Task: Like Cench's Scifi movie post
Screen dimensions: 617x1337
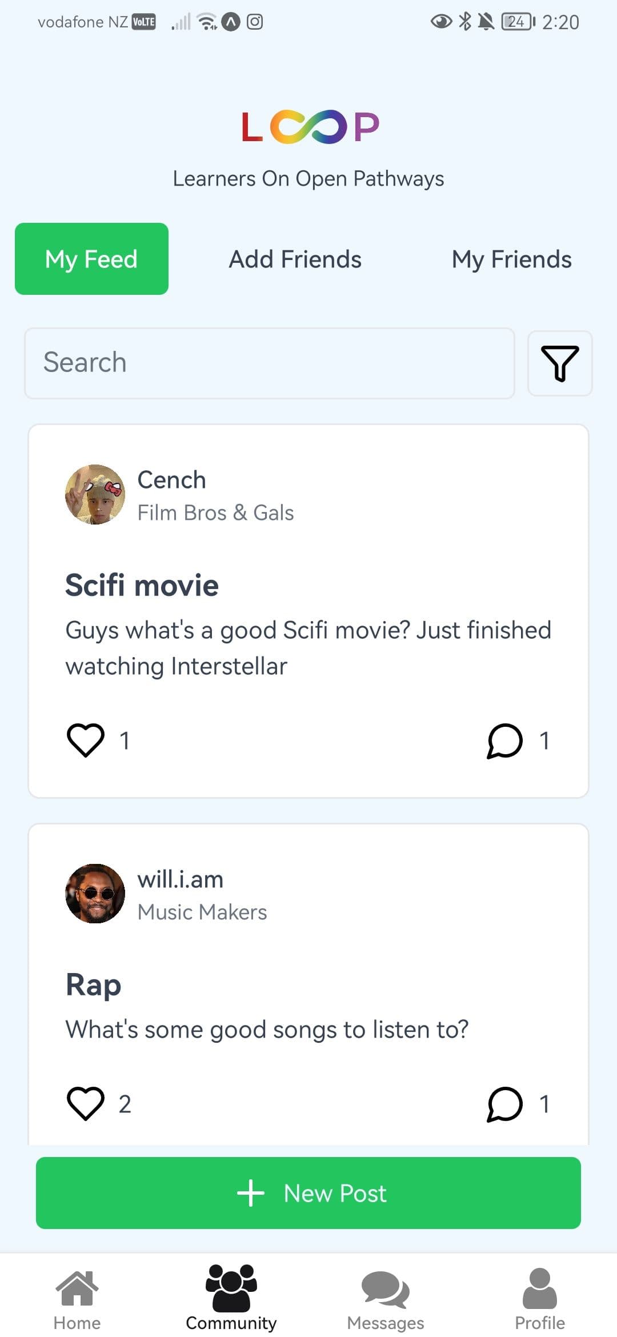Action: click(x=86, y=740)
